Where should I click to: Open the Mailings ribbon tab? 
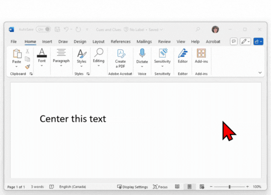144,42
